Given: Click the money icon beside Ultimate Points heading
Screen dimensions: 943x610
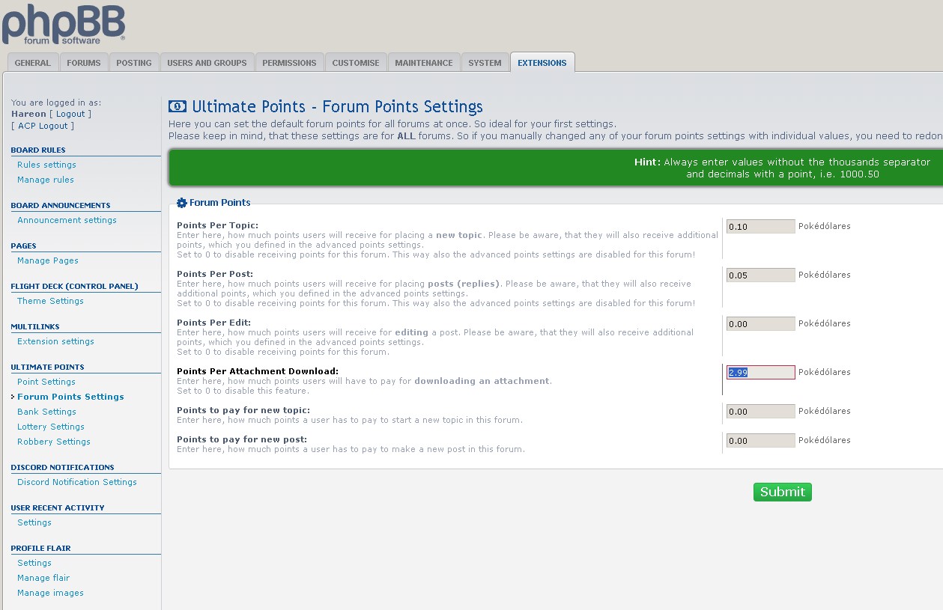Looking at the screenshot, I should (x=178, y=106).
